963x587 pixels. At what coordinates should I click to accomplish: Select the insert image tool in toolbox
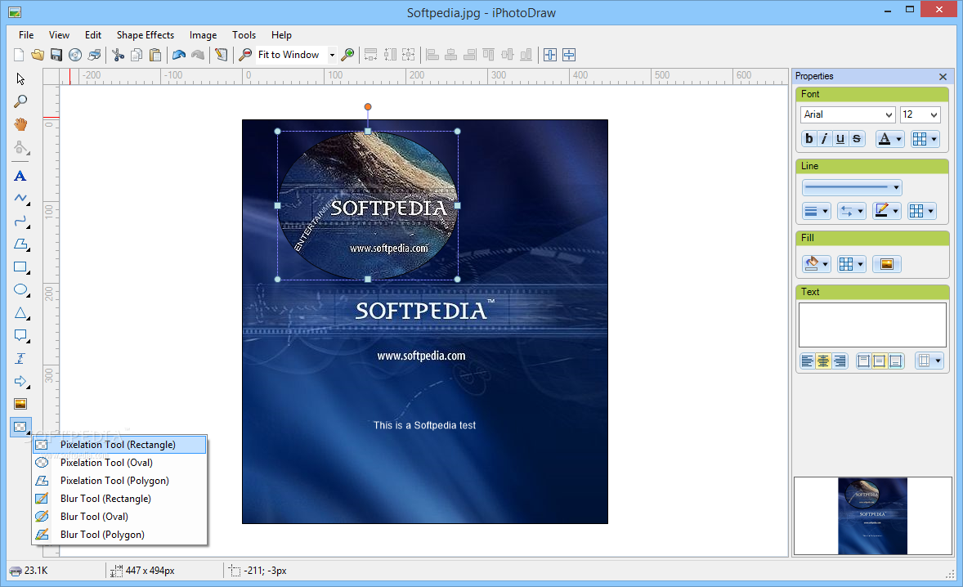click(20, 403)
